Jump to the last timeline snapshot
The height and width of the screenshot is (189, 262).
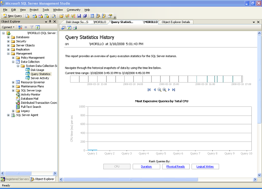174,90
